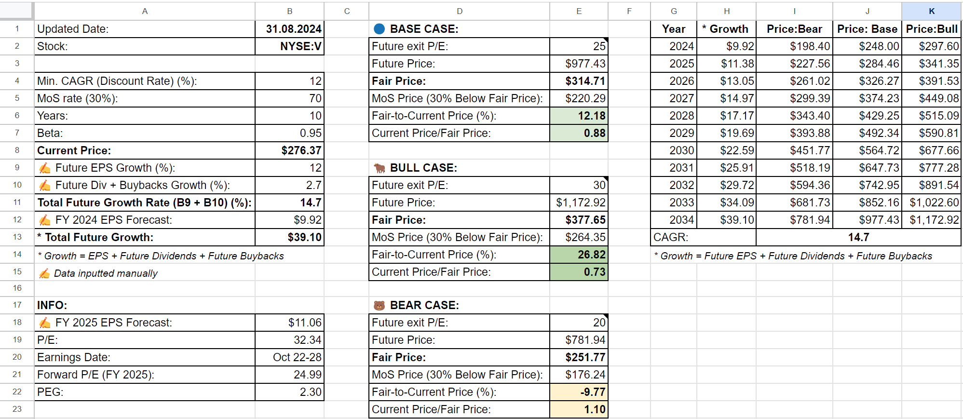
Task: Select FY 2025 EPS Forecast value $11.06
Action: pyautogui.click(x=289, y=323)
